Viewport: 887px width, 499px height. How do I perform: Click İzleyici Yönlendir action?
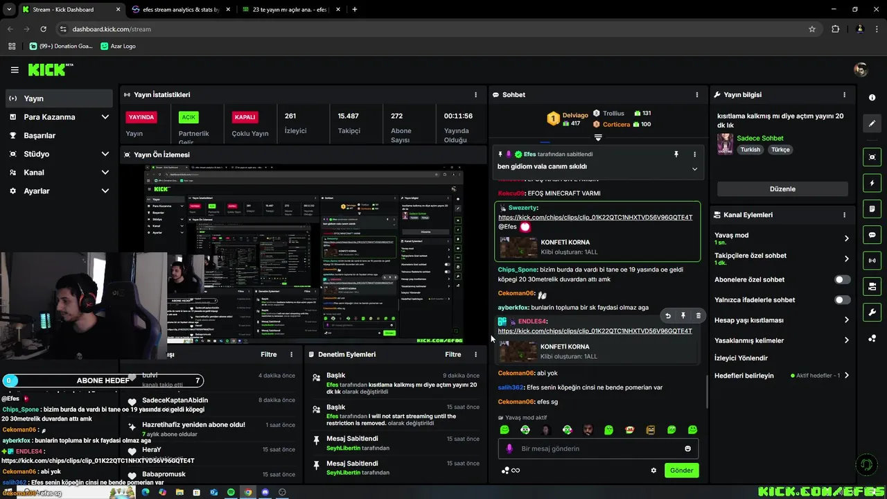click(741, 358)
